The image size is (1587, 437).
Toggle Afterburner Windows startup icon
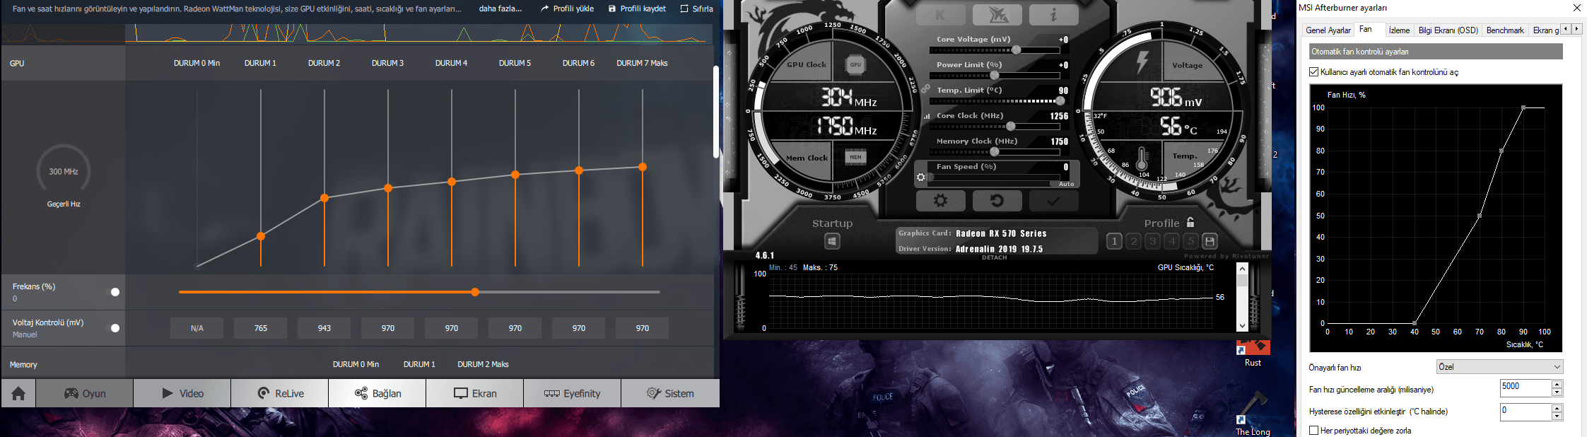(832, 242)
